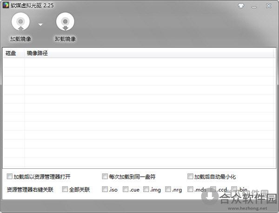Screen dimensions: 279x213
Task: Open the skin changer shirt icon
Action: [x=241, y=6]
